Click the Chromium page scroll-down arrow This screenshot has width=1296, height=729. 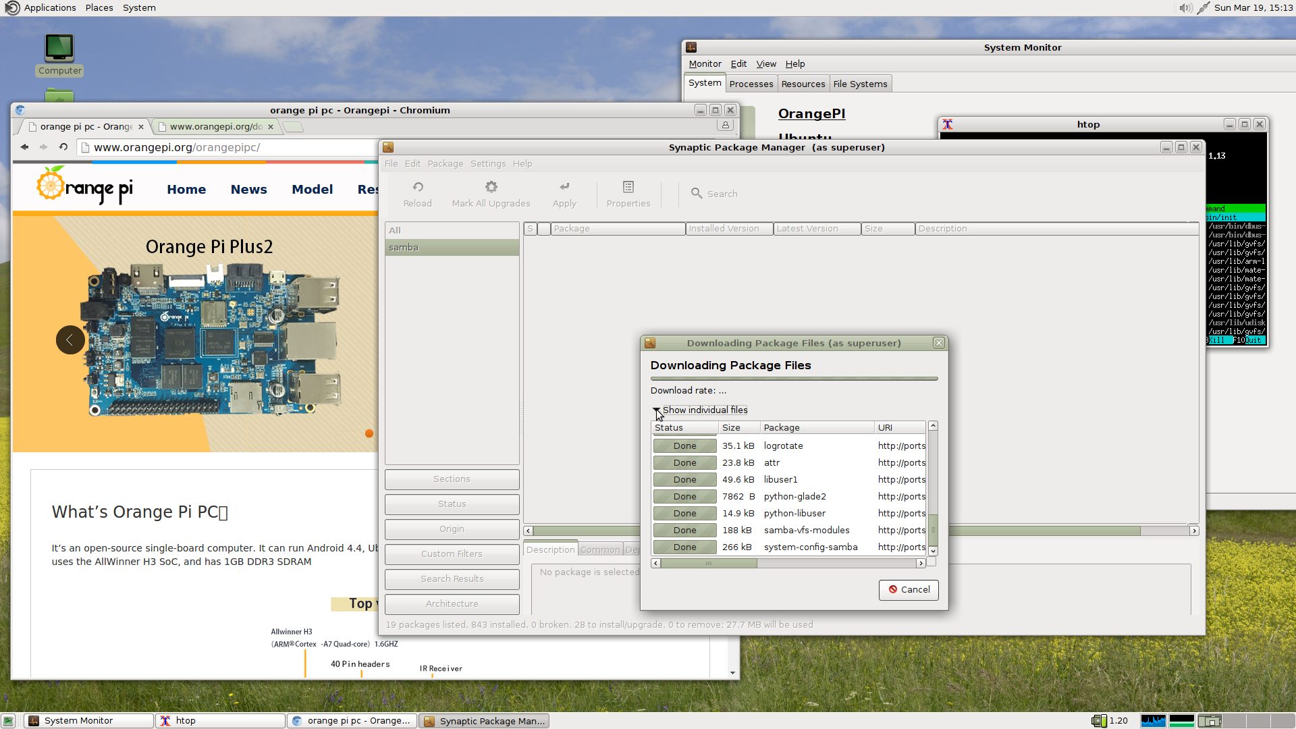pos(732,673)
